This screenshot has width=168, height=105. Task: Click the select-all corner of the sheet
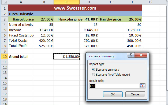tap(5, 2)
